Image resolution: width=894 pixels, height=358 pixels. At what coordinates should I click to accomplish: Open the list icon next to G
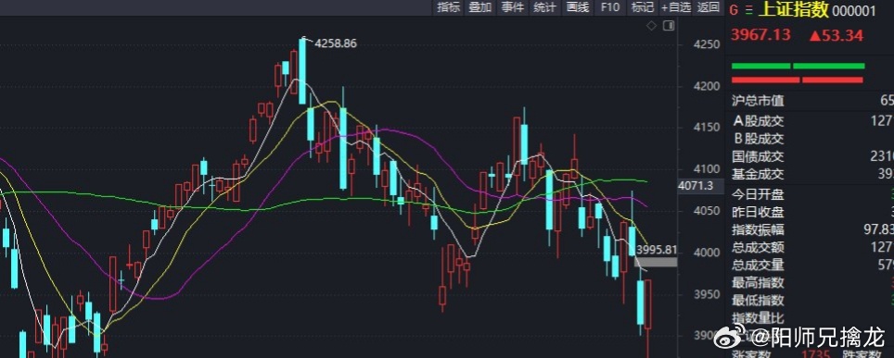(x=748, y=10)
